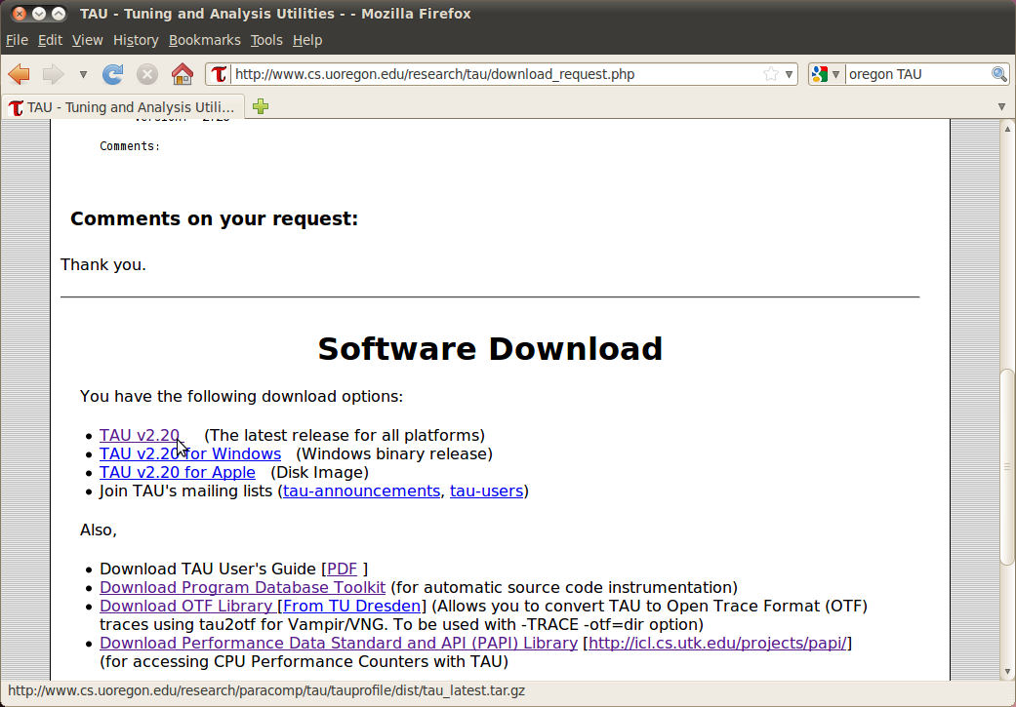Click the Stop loading button
Screen dimensions: 1016x707
pos(147,74)
